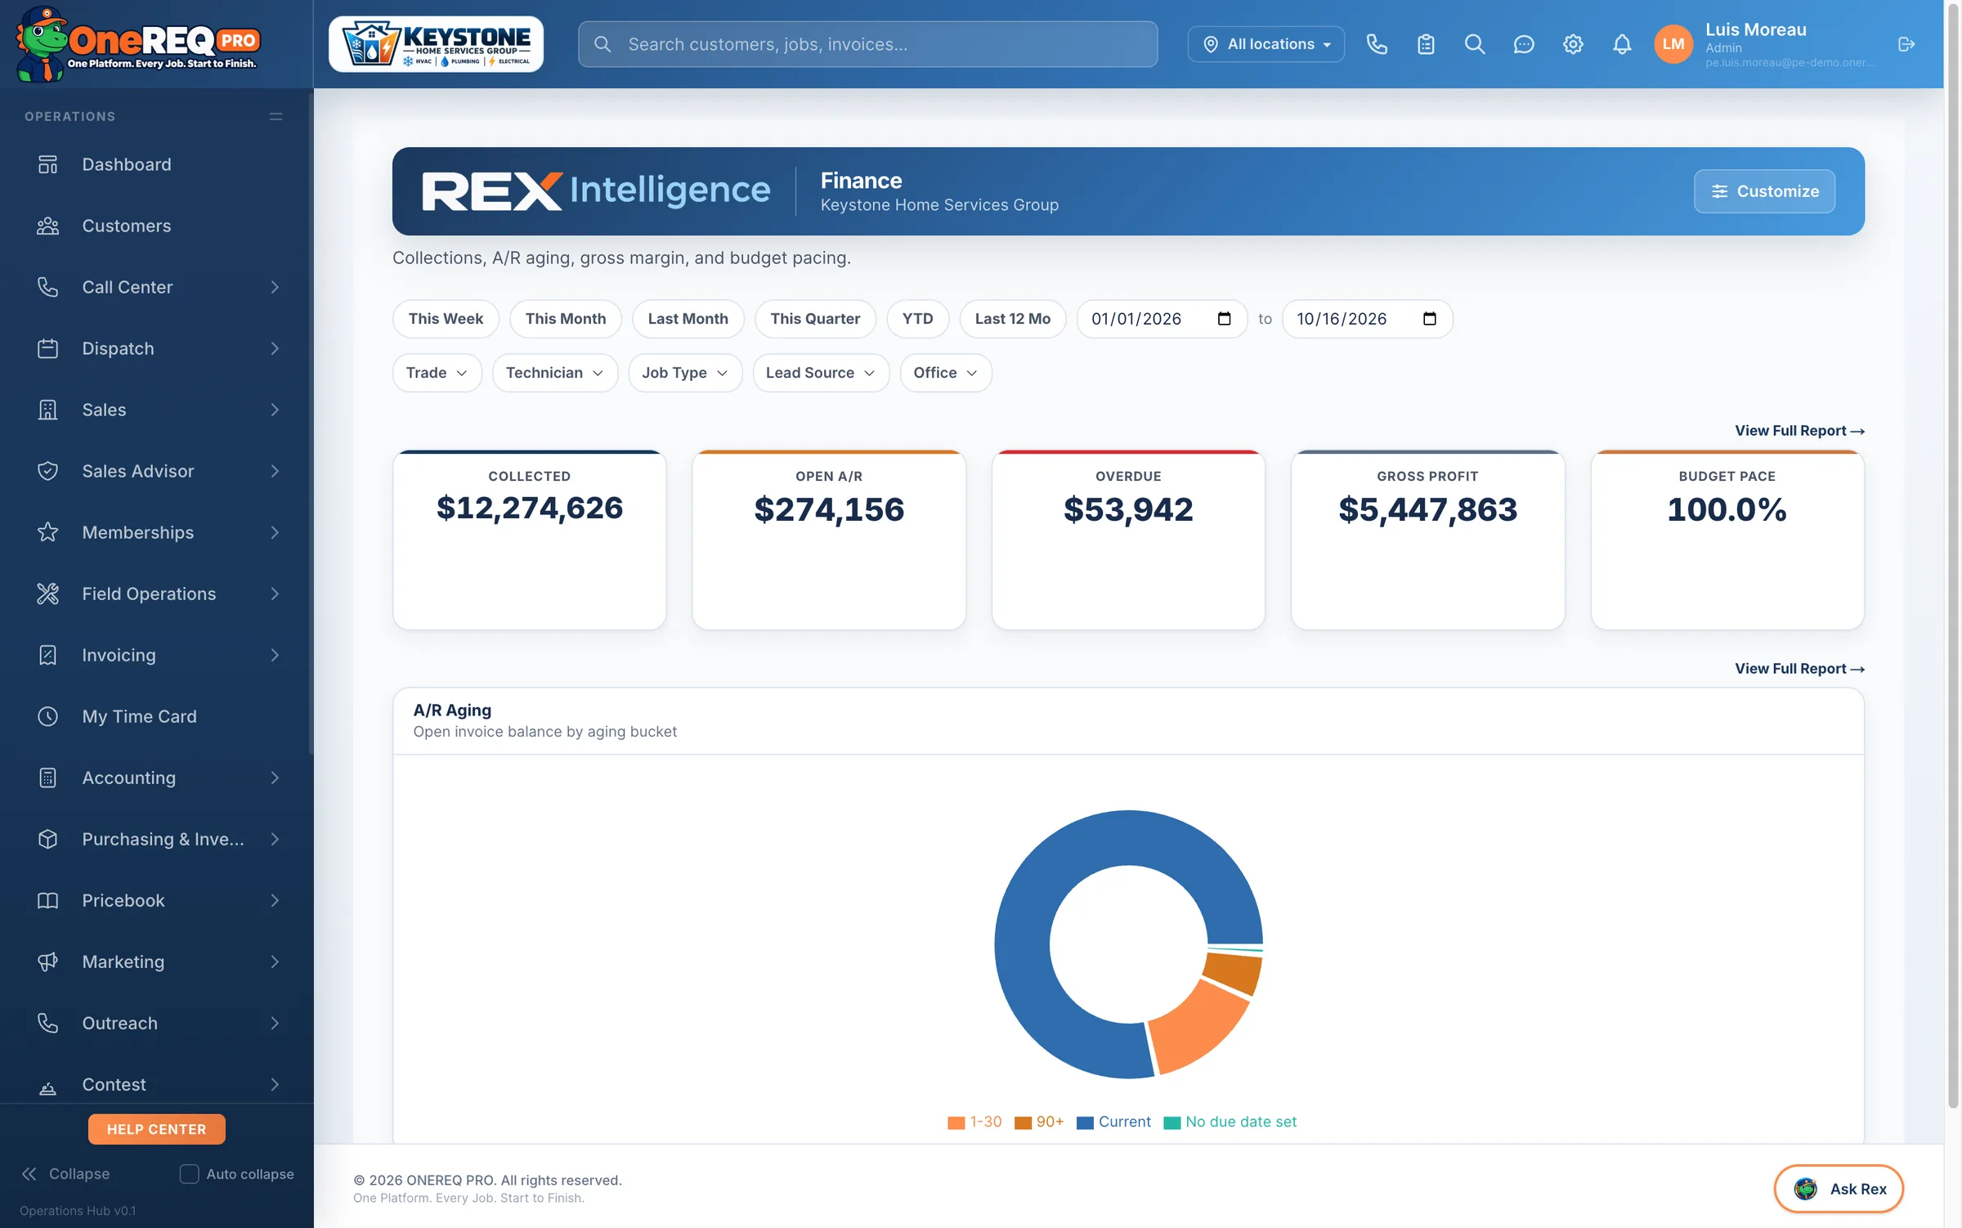
Task: Select the YTD range
Action: click(x=917, y=319)
